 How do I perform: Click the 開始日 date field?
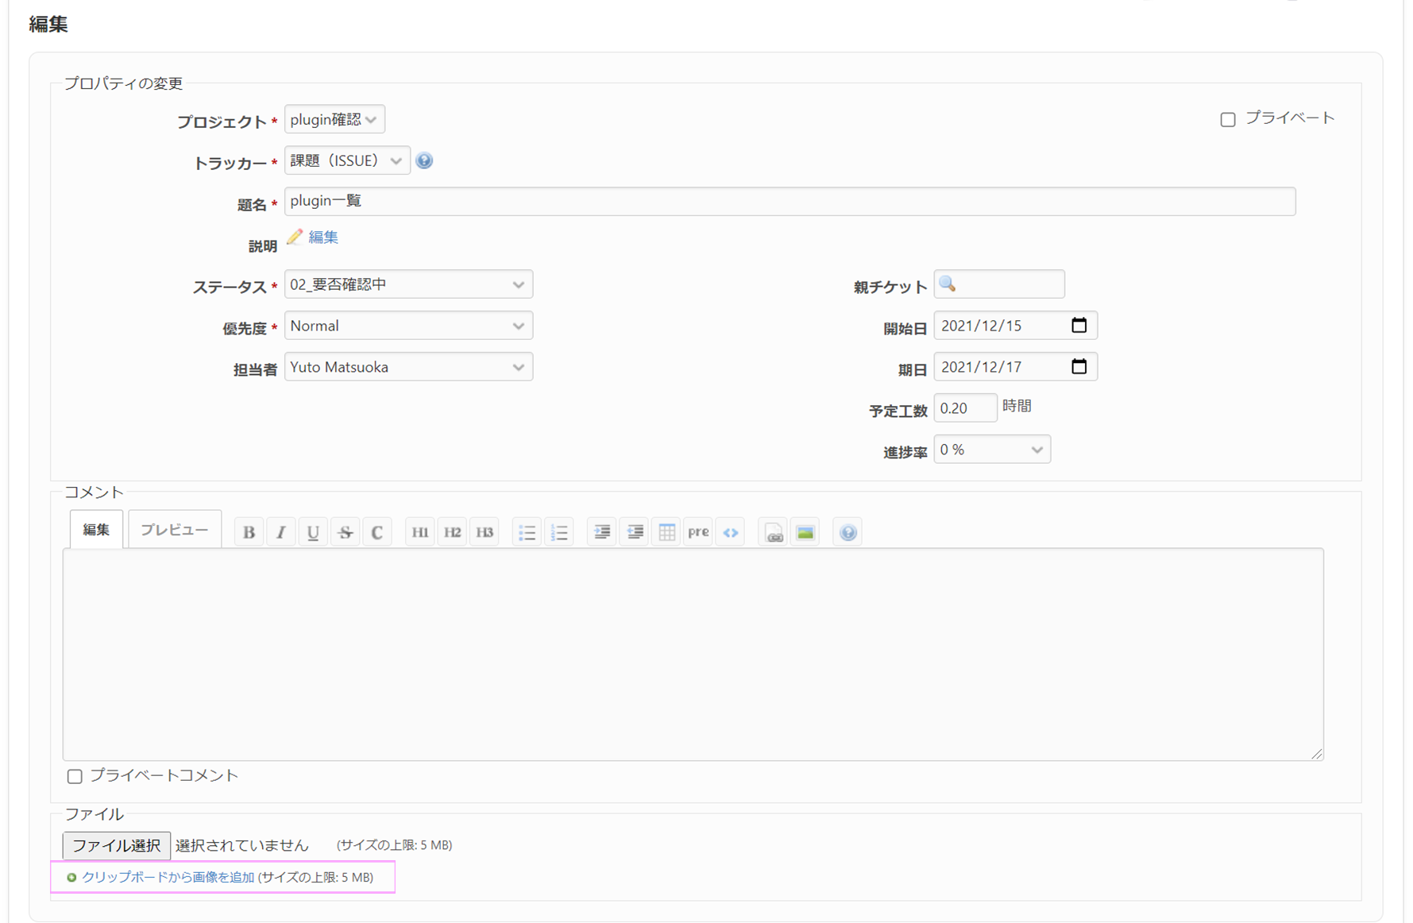1015,326
